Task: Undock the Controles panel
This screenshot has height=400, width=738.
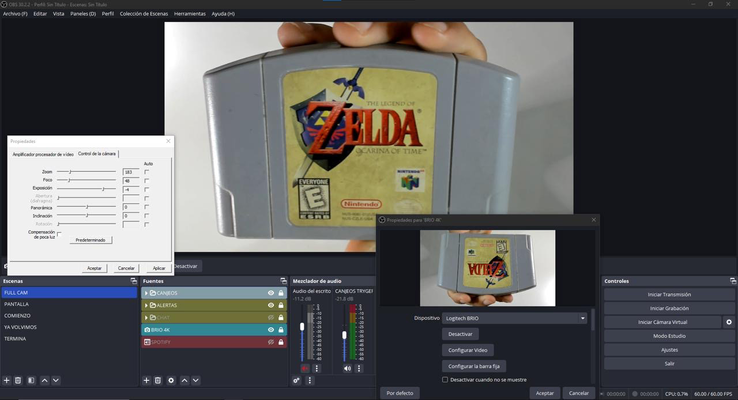Action: [x=733, y=281]
